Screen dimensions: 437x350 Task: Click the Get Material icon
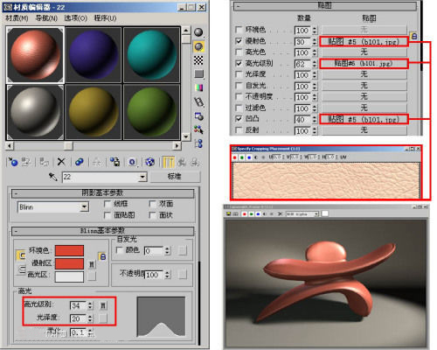pos(13,162)
